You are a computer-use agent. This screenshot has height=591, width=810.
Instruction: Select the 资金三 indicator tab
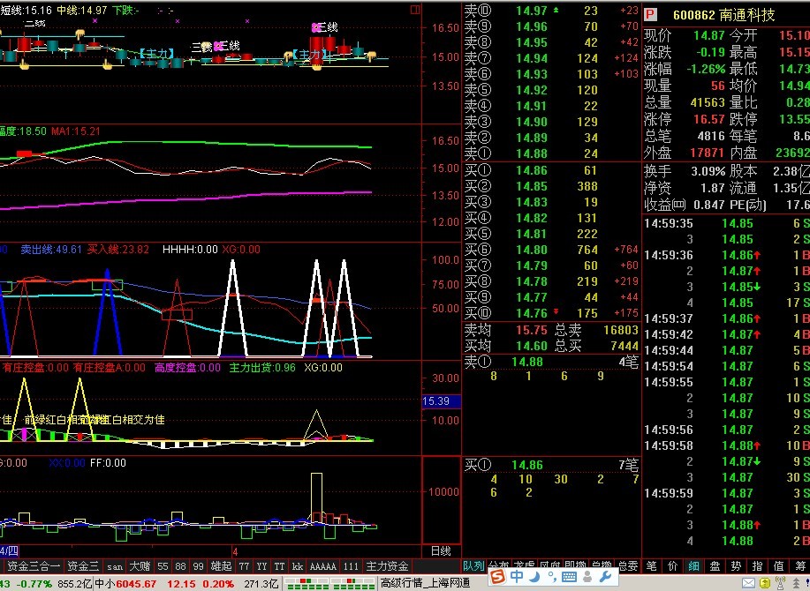click(x=83, y=566)
